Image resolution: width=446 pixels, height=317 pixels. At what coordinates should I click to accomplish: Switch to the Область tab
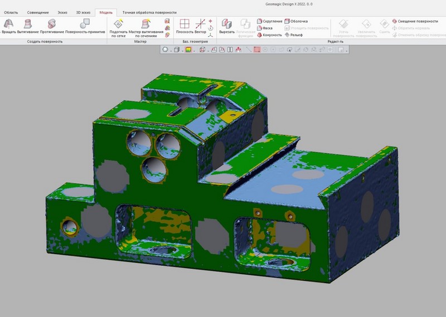click(11, 12)
